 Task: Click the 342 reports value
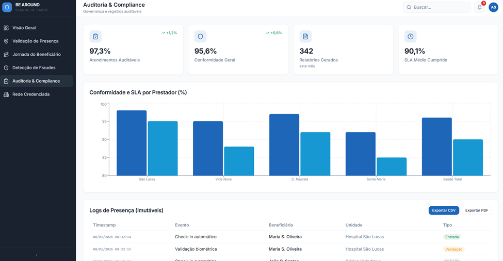[306, 51]
